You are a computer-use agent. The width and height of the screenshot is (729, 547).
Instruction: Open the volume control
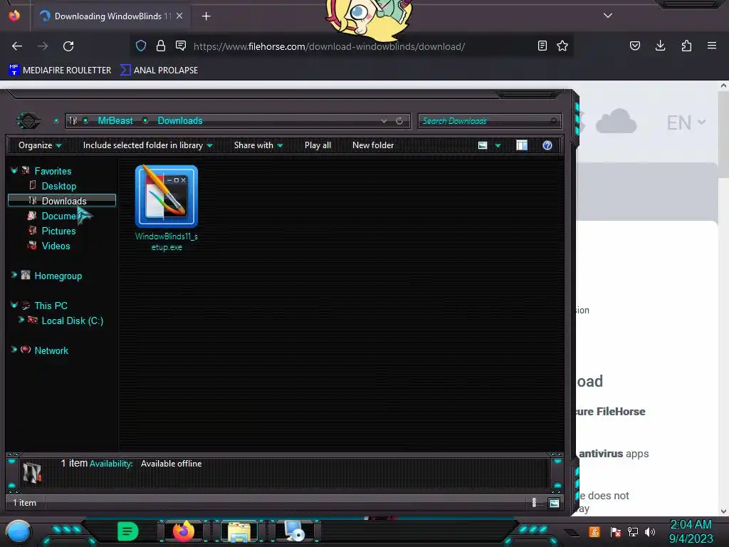[650, 532]
